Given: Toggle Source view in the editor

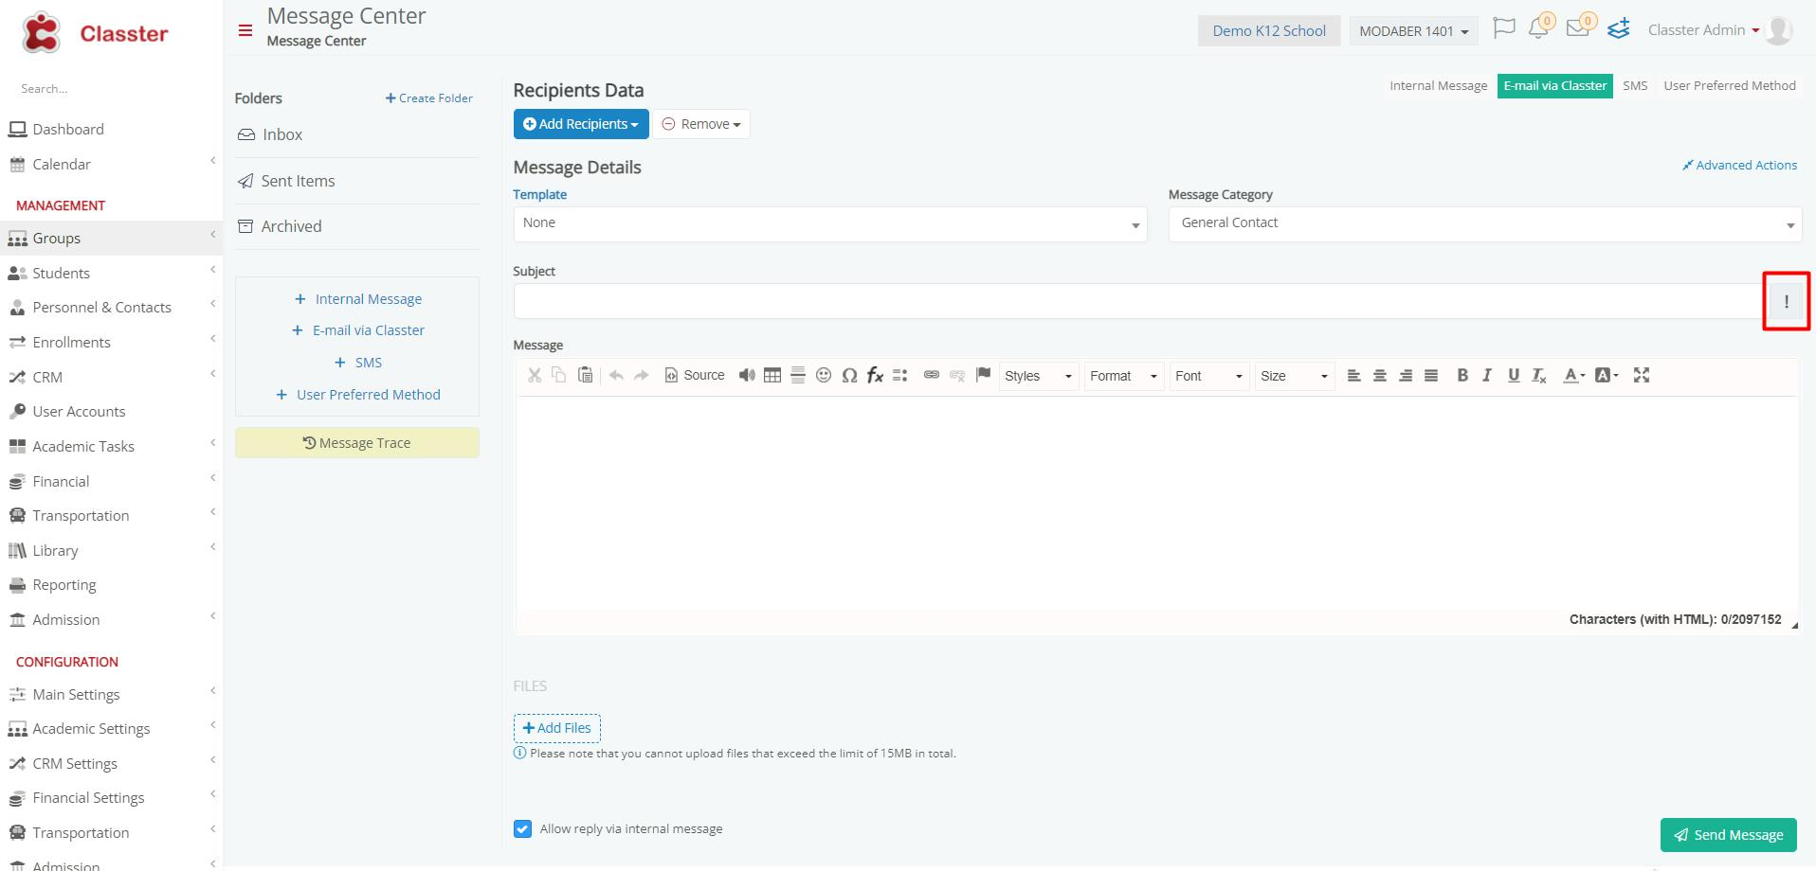Looking at the screenshot, I should (x=695, y=376).
